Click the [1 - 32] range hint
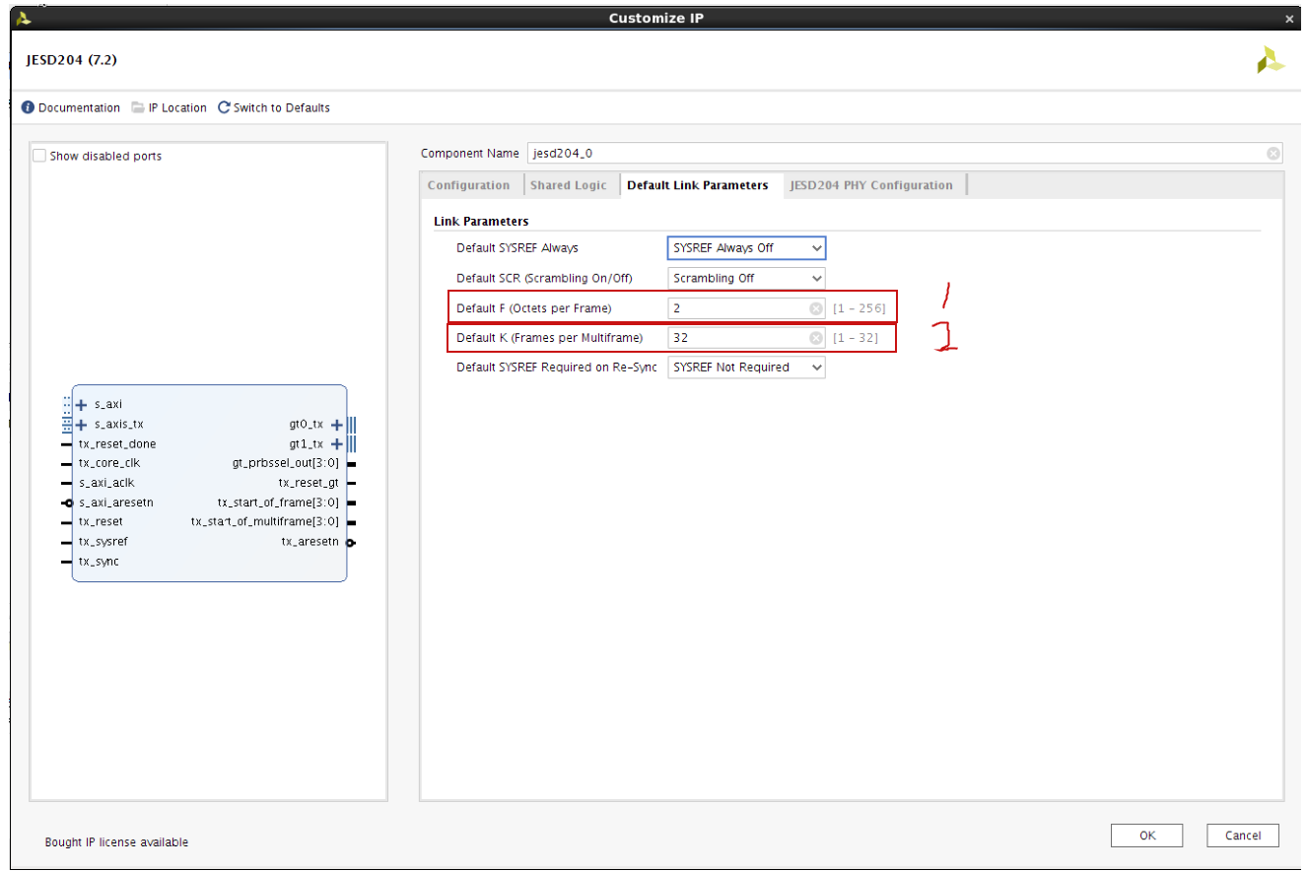The image size is (1307, 871). pyautogui.click(x=856, y=339)
